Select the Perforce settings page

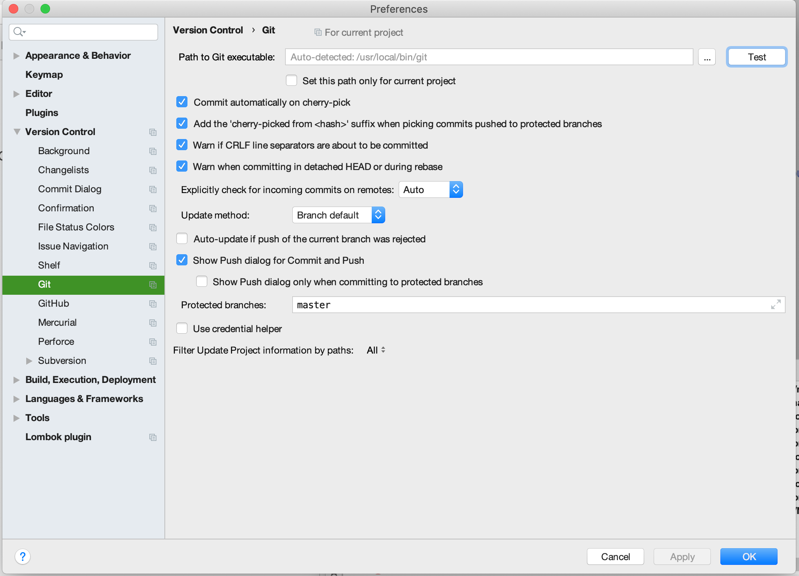(x=56, y=342)
